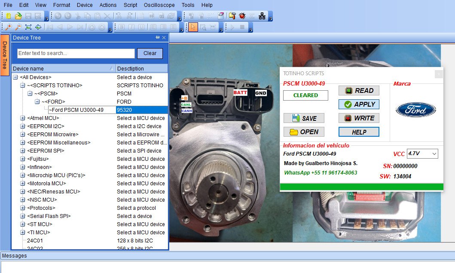This screenshot has height=273, width=455.
Task: Collapse the SCRIPTS TOTINHO tree node
Action: [x=22, y=86]
